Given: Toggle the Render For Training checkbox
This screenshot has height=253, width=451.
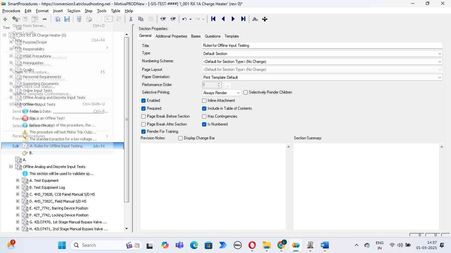Looking at the screenshot, I should pyautogui.click(x=143, y=131).
